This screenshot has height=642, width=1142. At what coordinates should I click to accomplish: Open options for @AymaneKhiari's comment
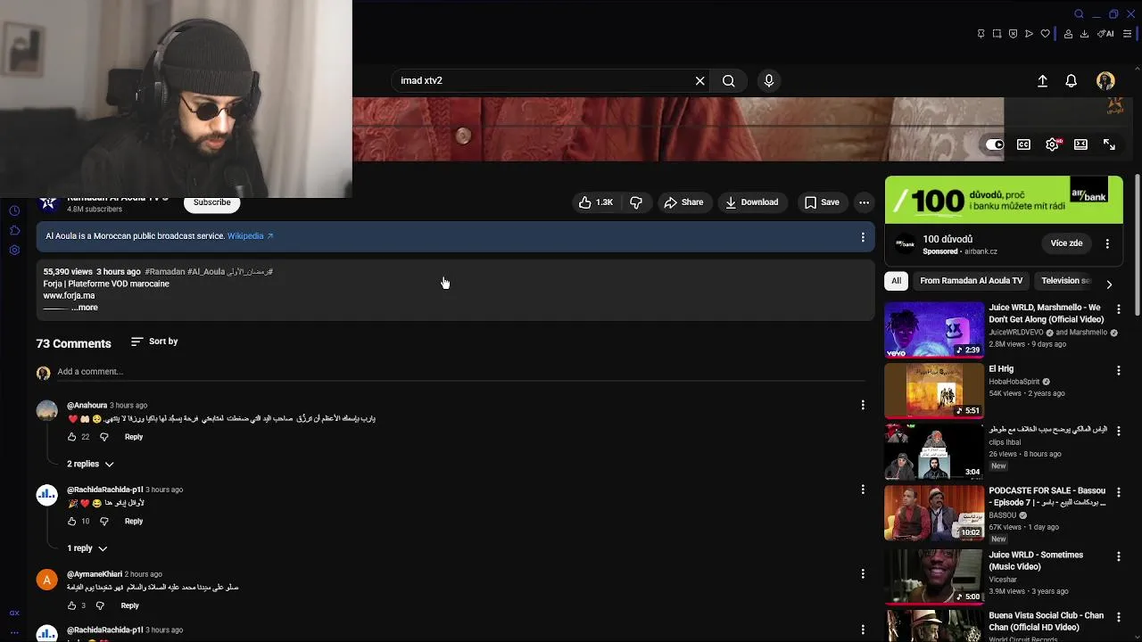click(x=863, y=574)
